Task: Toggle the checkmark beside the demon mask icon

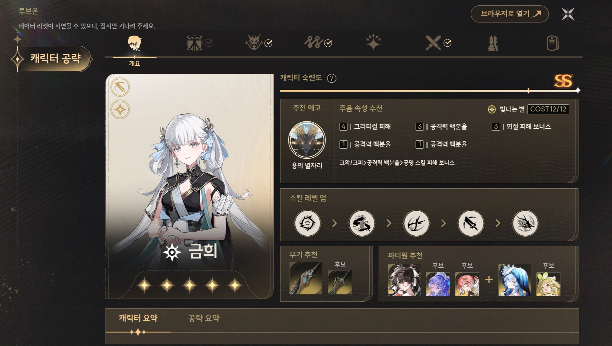Action: click(268, 43)
